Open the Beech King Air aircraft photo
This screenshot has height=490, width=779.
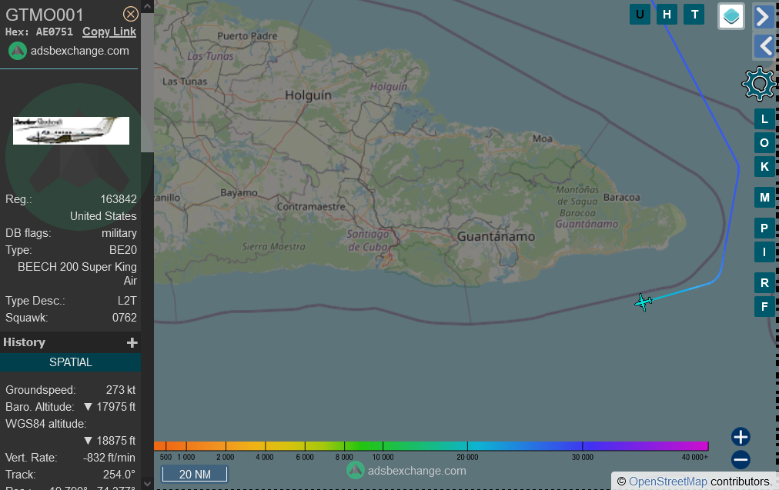point(71,131)
